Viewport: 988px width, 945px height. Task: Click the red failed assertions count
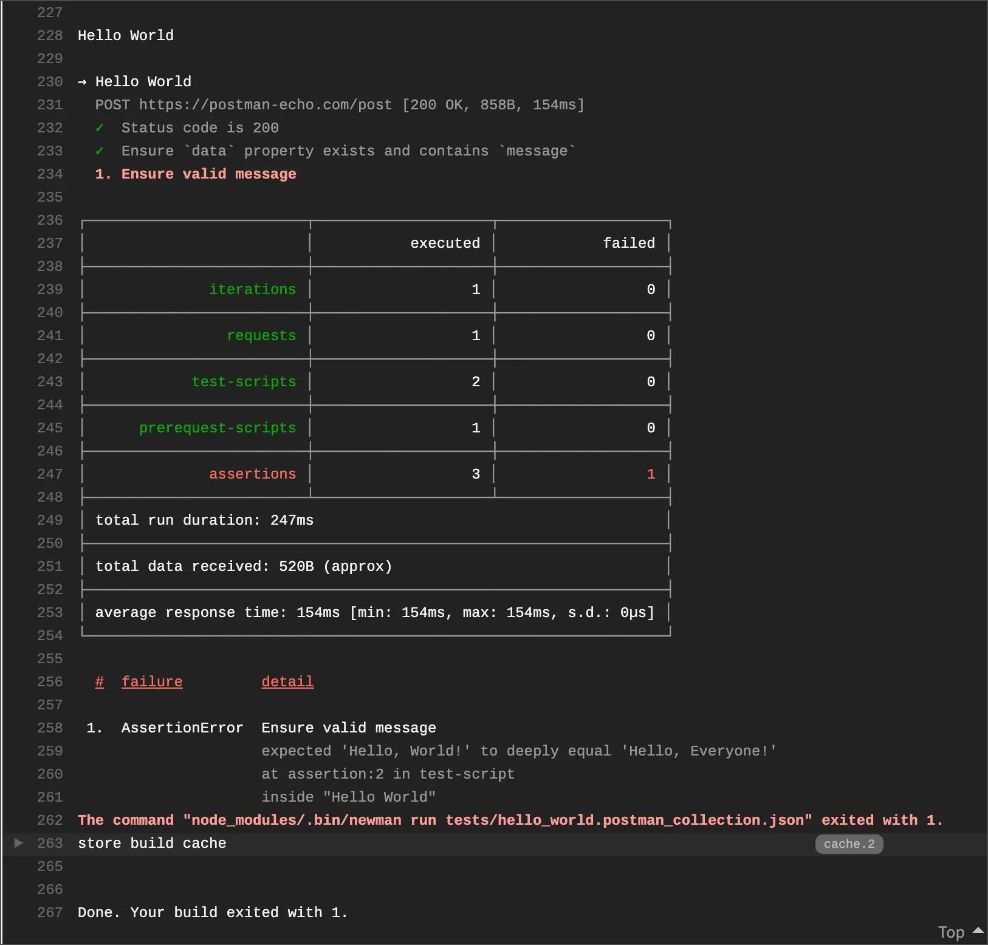pos(651,474)
